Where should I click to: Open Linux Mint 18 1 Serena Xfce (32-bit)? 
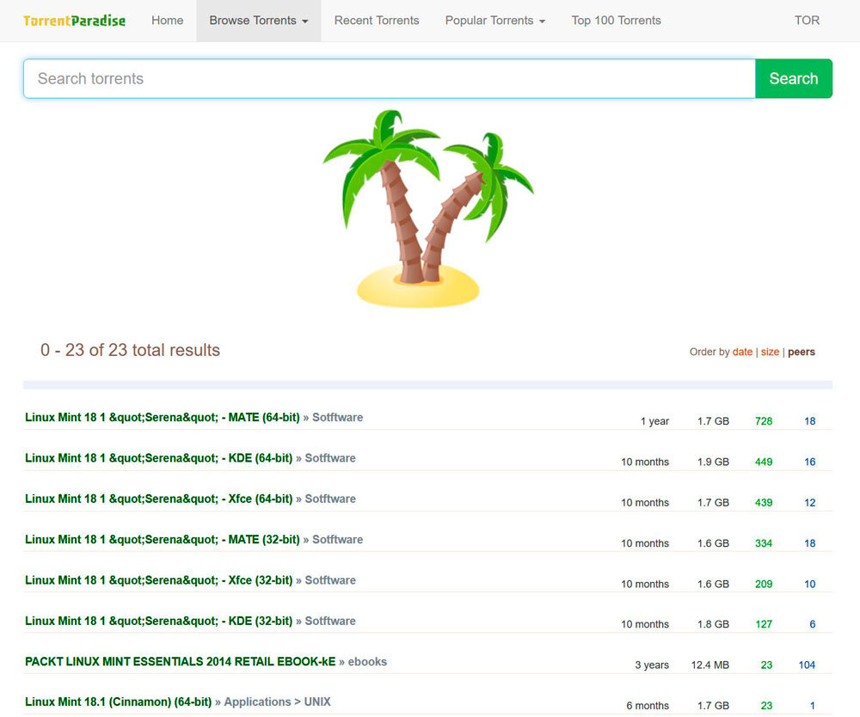[x=158, y=580]
